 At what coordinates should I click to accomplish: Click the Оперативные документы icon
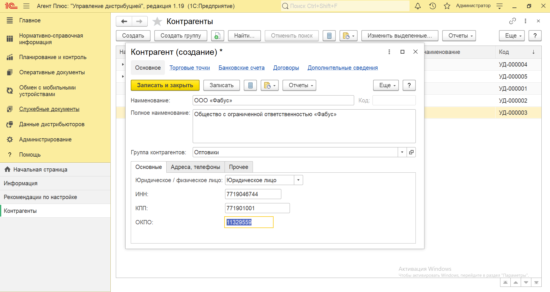(x=10, y=72)
